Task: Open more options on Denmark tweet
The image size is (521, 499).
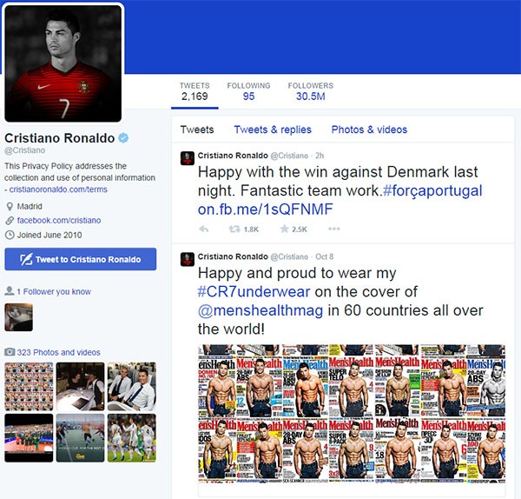Action: click(334, 229)
